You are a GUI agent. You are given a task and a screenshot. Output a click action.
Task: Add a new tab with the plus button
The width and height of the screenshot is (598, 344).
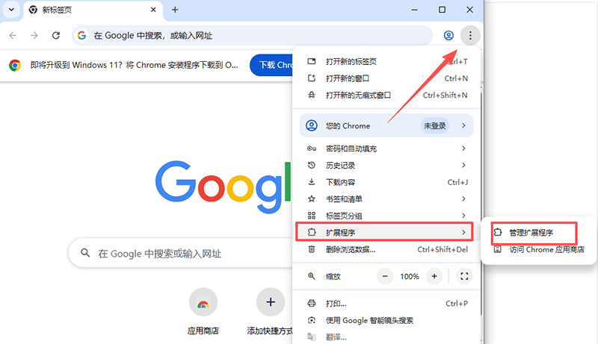point(175,10)
